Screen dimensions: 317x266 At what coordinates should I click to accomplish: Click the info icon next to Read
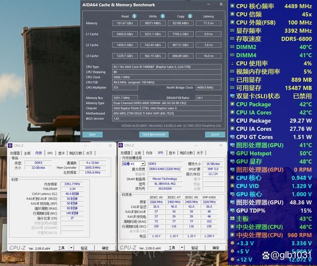(x=134, y=16)
